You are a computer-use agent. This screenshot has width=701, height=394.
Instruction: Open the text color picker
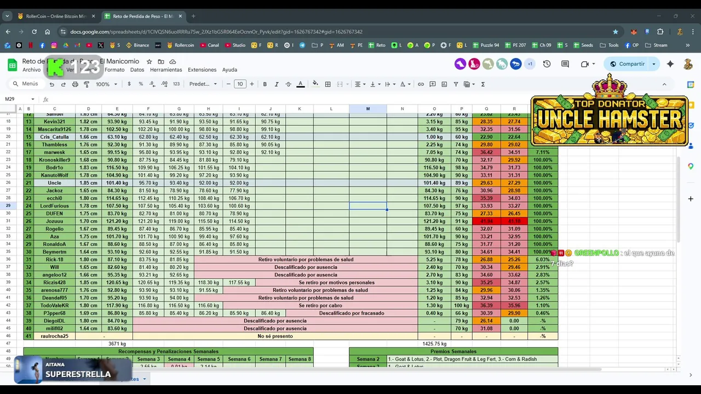[300, 84]
